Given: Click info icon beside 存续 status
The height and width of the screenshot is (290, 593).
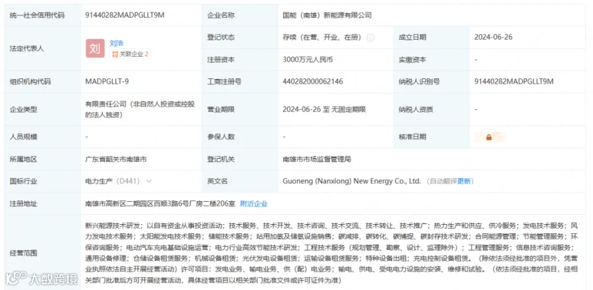Looking at the screenshot, I should click(370, 38).
